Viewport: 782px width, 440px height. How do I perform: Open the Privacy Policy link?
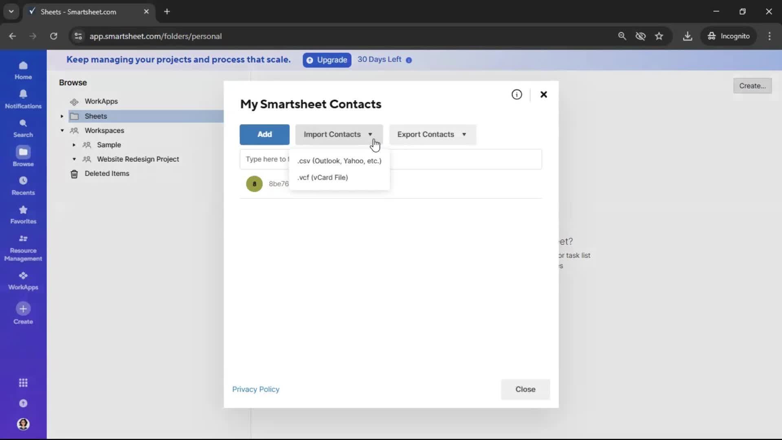pyautogui.click(x=256, y=389)
